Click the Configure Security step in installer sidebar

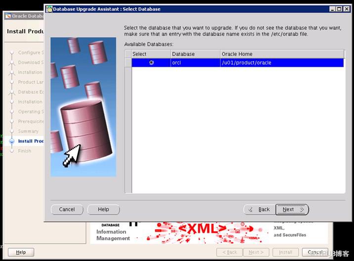[x=31, y=52]
